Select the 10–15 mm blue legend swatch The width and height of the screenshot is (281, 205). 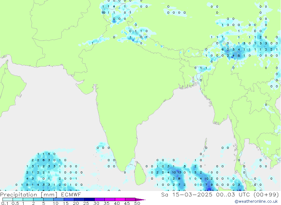[59, 199]
